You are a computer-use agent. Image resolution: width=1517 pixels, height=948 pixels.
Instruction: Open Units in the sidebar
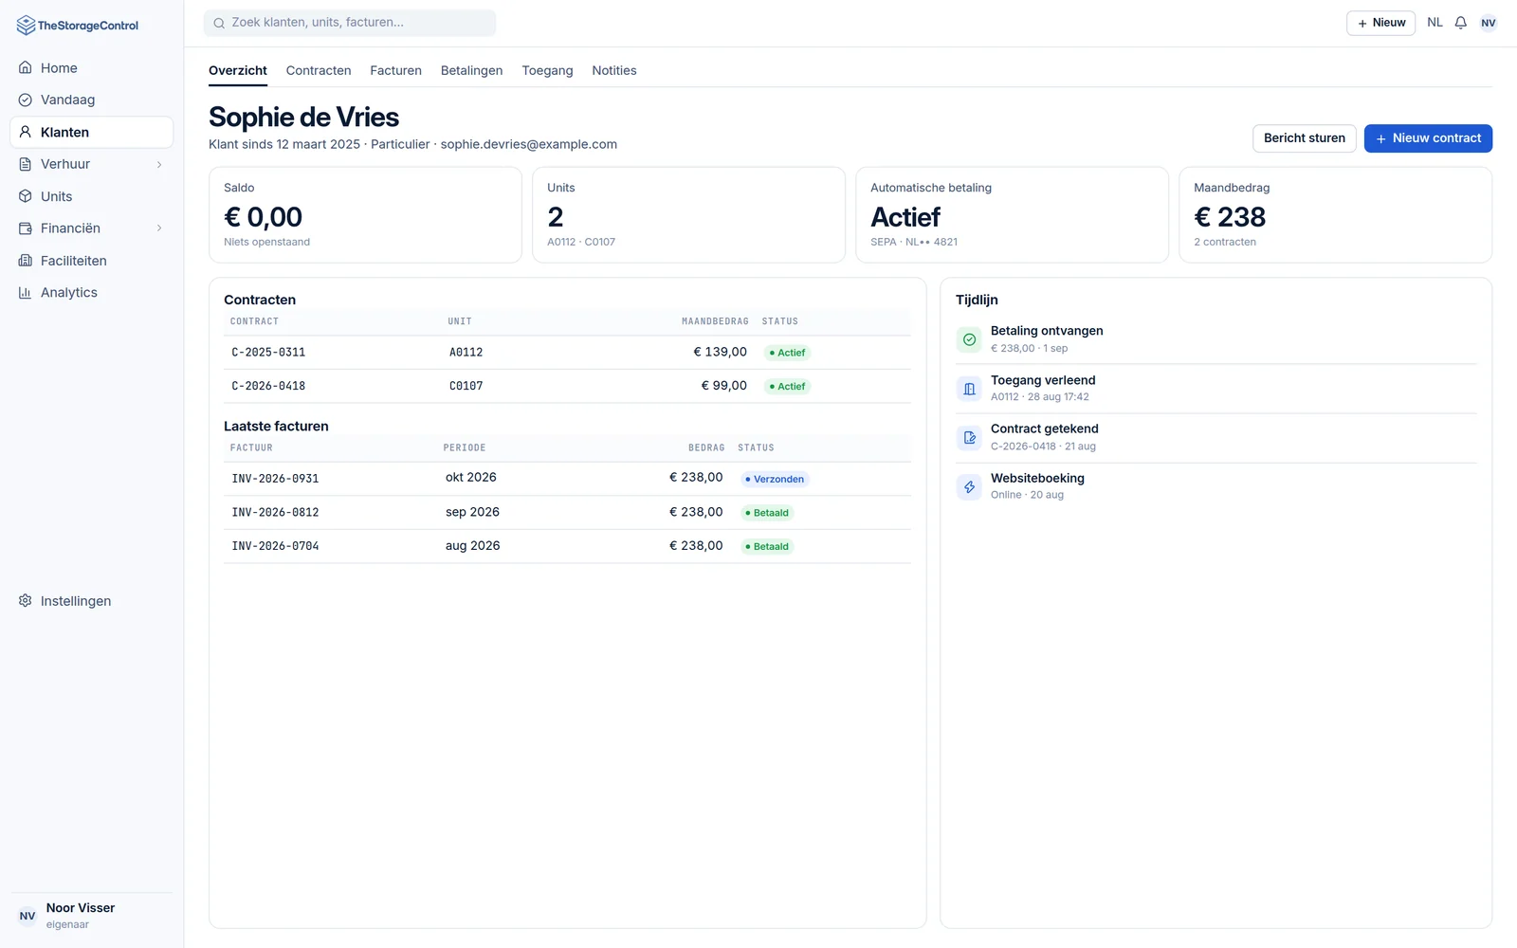pyautogui.click(x=92, y=196)
